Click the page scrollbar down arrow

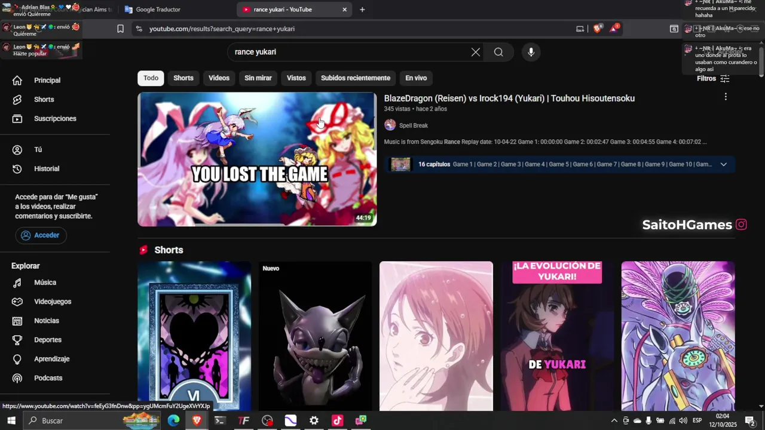coord(761,407)
